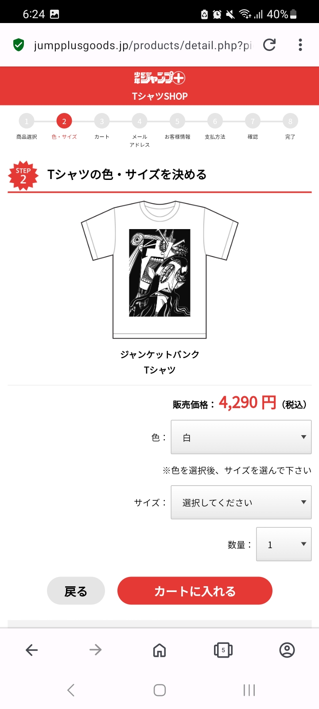
Task: Open the browser home page icon
Action: tap(159, 650)
